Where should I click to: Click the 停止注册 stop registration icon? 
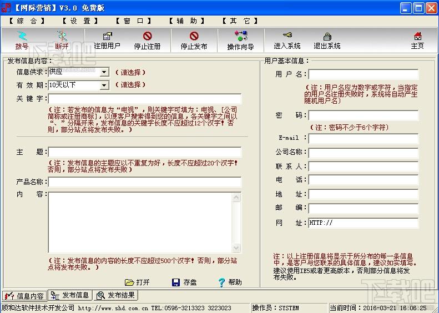point(147,36)
